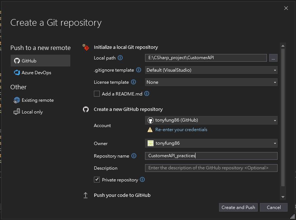Uncheck the Private repository checkbox

point(97,180)
